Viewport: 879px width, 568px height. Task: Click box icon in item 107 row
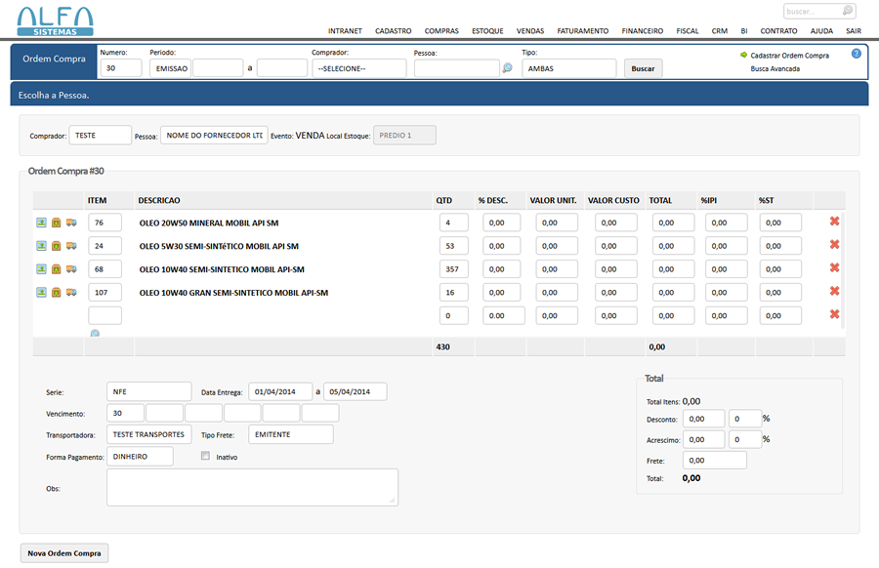click(56, 293)
